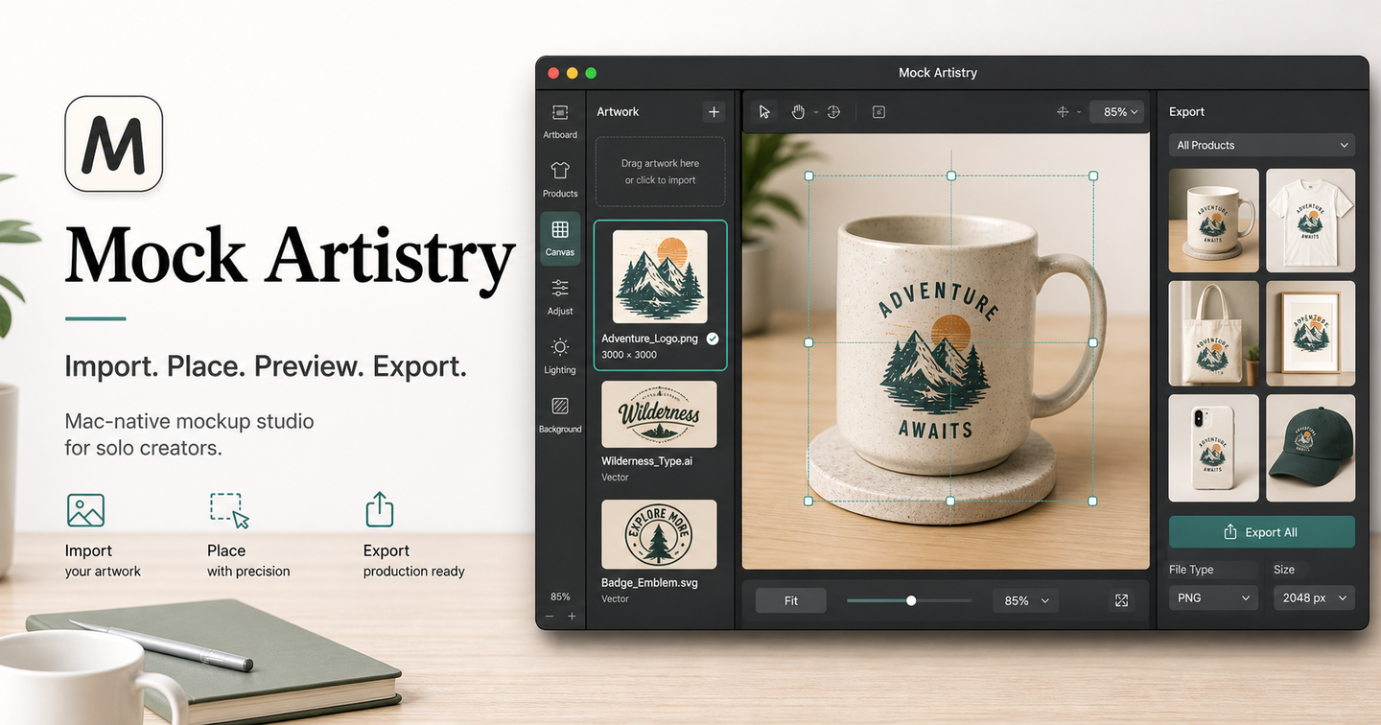Click the circular crosshair target tool
Image resolution: width=1381 pixels, height=725 pixels.
click(833, 112)
